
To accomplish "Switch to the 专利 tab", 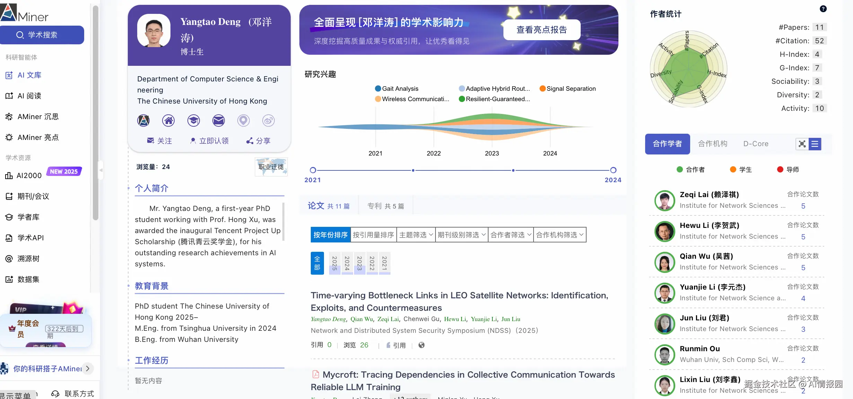I will click(386, 205).
